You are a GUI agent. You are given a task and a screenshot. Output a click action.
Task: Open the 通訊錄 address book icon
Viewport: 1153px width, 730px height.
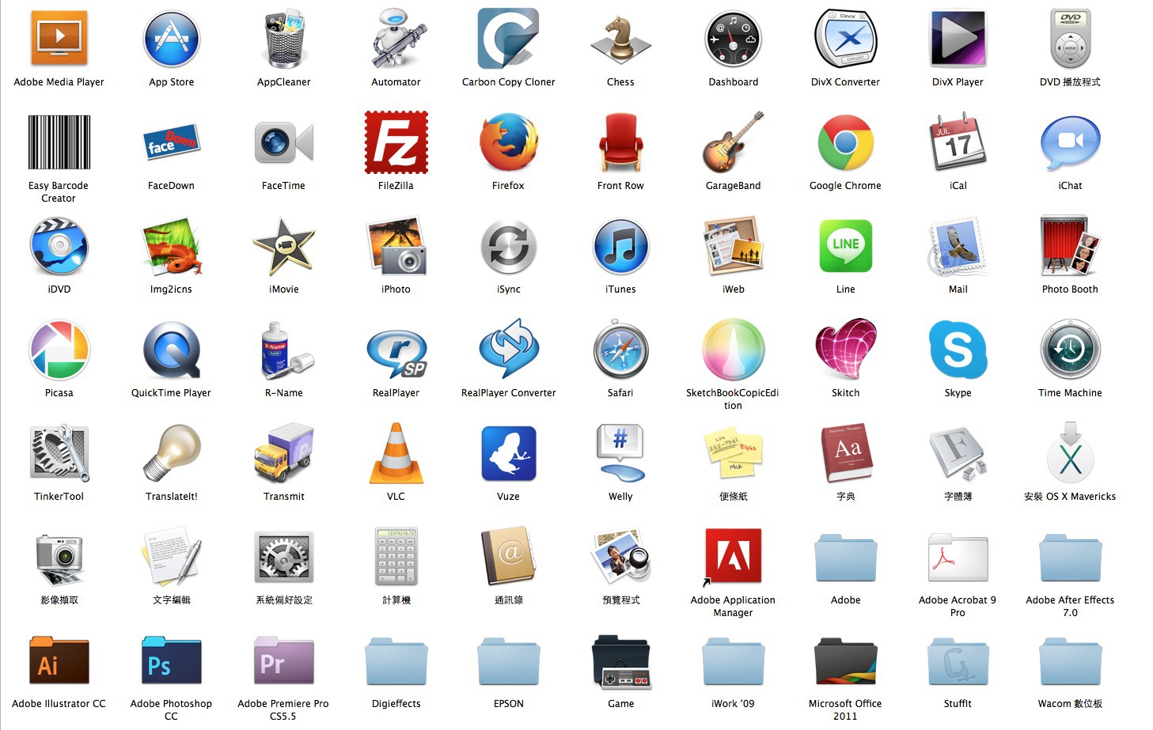click(x=509, y=557)
